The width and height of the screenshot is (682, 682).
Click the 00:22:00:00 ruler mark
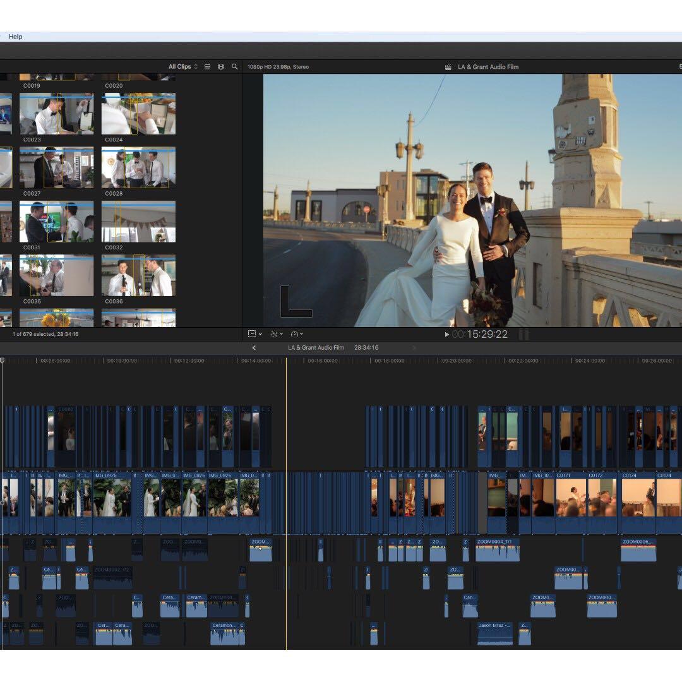[x=523, y=361]
